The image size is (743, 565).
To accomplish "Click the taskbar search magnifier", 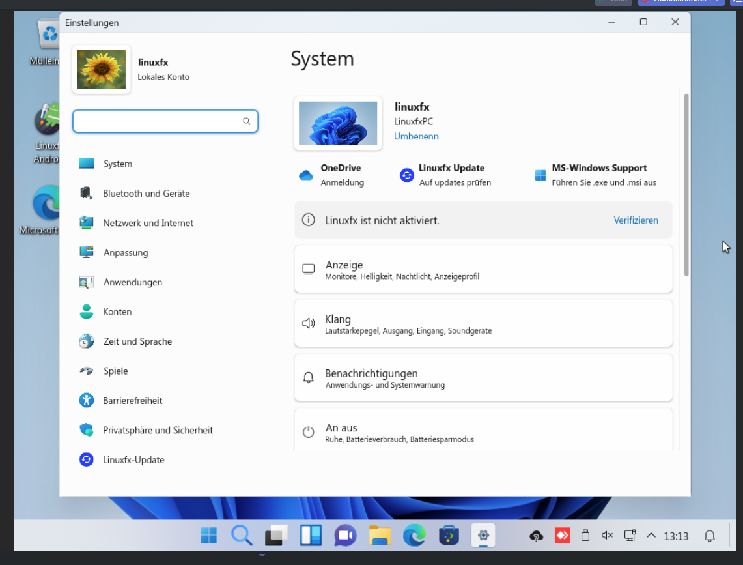I will pyautogui.click(x=242, y=535).
